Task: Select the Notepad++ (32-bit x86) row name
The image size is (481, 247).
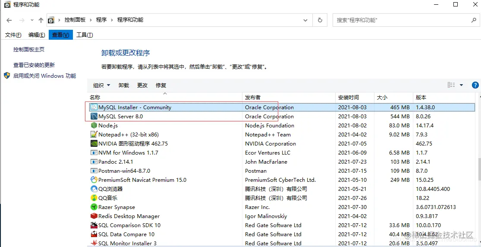Action: pos(129,135)
